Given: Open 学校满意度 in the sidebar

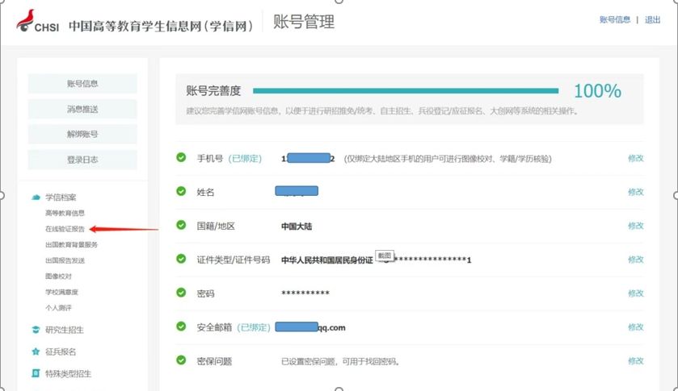Looking at the screenshot, I should (x=61, y=292).
